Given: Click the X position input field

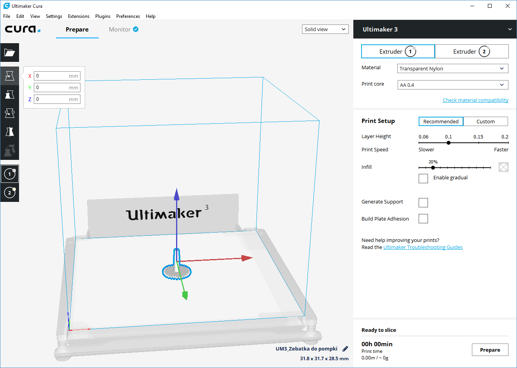Looking at the screenshot, I should [57, 76].
